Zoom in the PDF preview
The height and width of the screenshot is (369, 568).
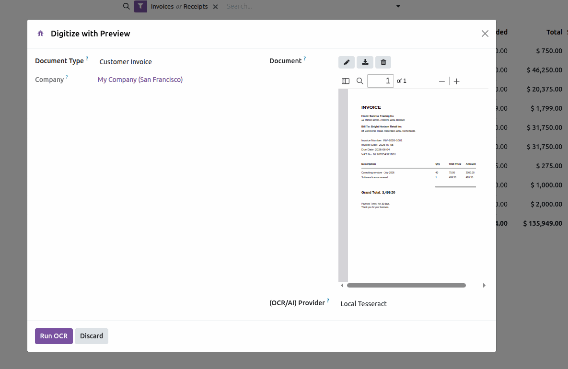456,81
